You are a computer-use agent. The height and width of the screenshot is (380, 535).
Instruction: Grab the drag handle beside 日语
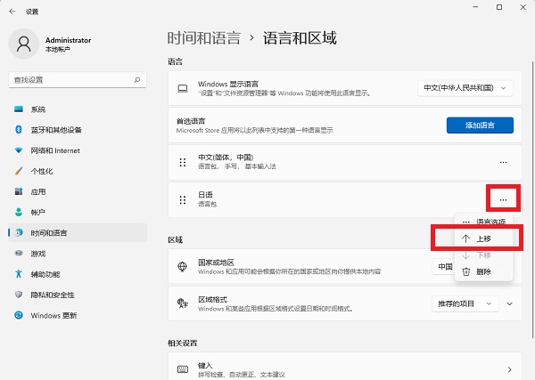[x=183, y=198]
